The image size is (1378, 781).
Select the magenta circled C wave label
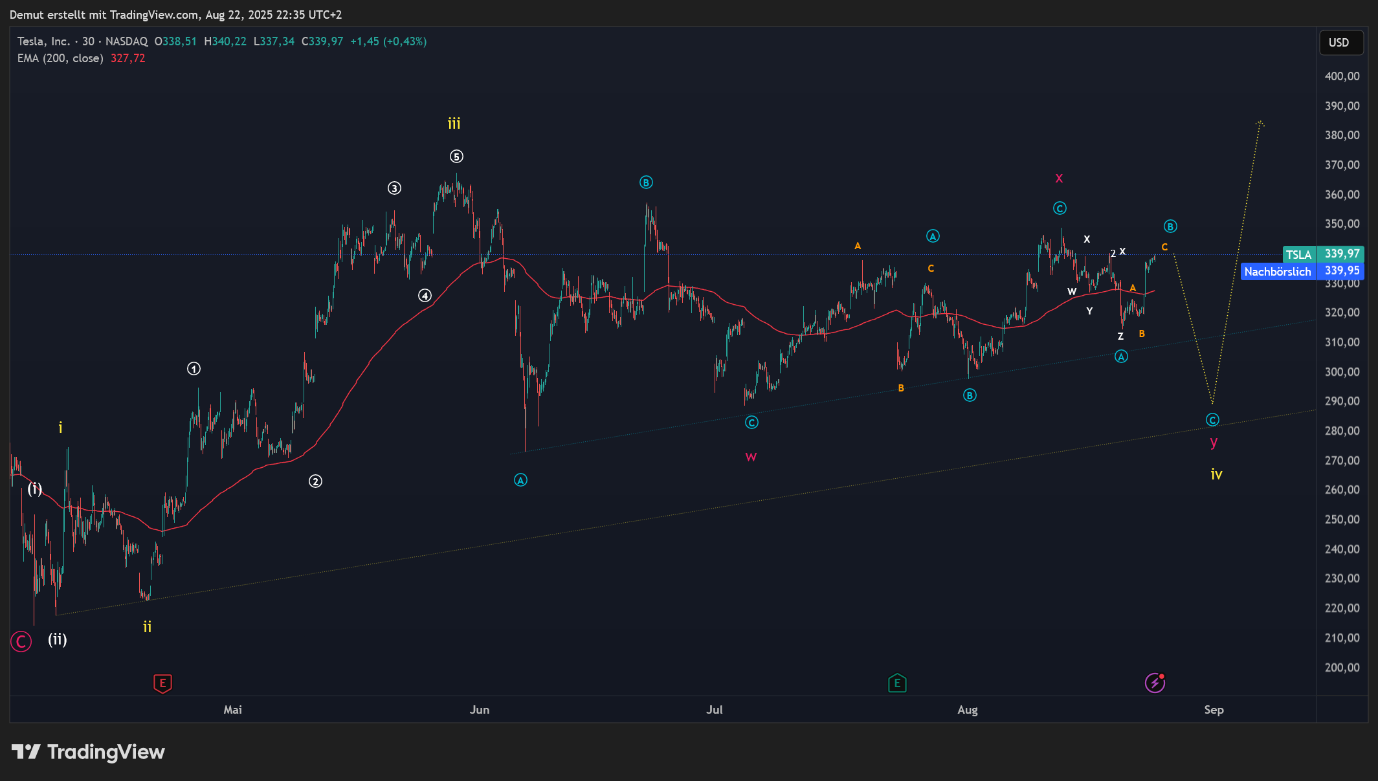pyautogui.click(x=21, y=642)
